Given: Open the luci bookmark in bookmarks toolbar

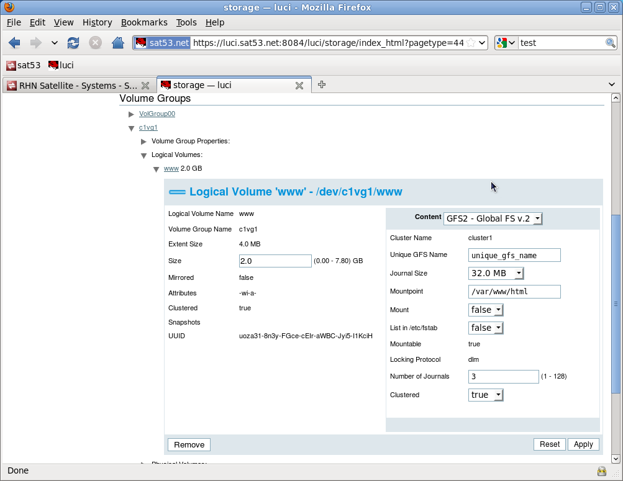Looking at the screenshot, I should pyautogui.click(x=61, y=65).
